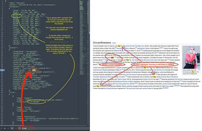Screen dimensions: 202x131
Task: Open the 'American Music Awards' link
Action: (168, 77)
